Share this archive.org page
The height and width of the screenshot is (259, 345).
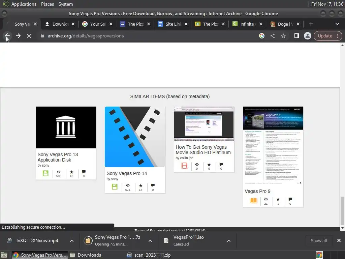click(273, 36)
